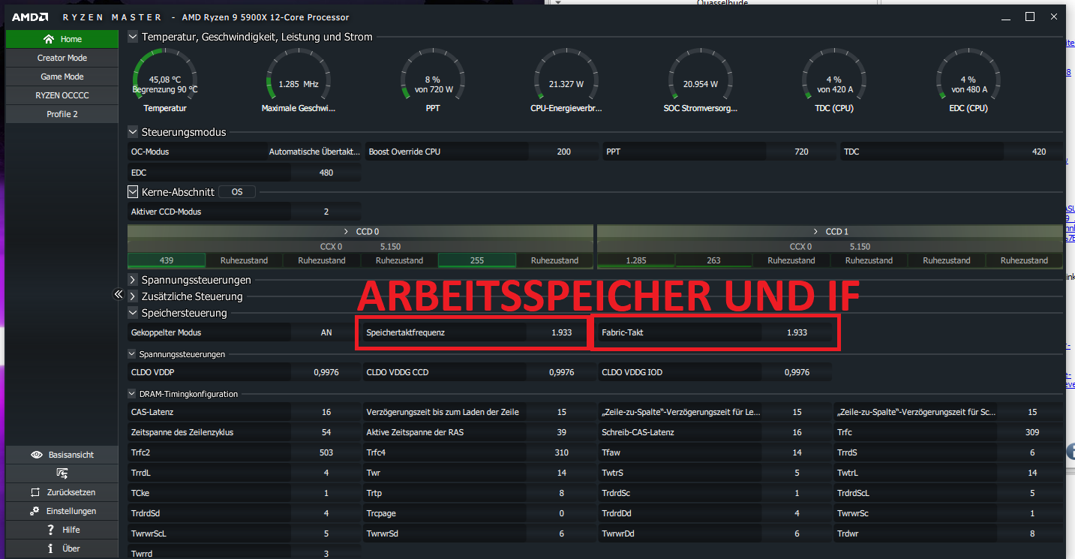
Task: Click the CLDO VDDP value 0,9976
Action: 326,372
